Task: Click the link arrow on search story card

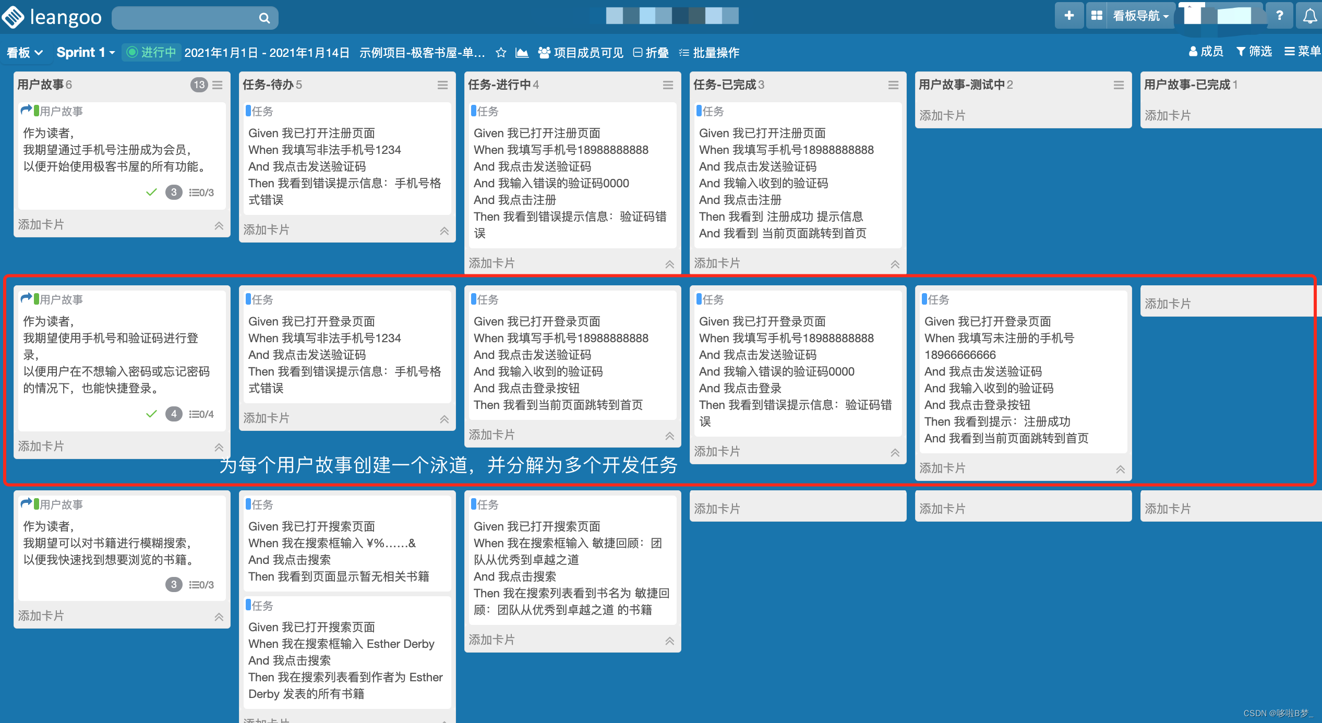Action: [26, 503]
